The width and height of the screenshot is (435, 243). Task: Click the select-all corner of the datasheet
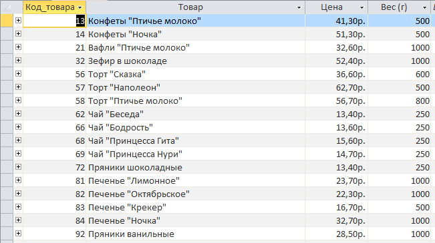[x=7, y=7]
